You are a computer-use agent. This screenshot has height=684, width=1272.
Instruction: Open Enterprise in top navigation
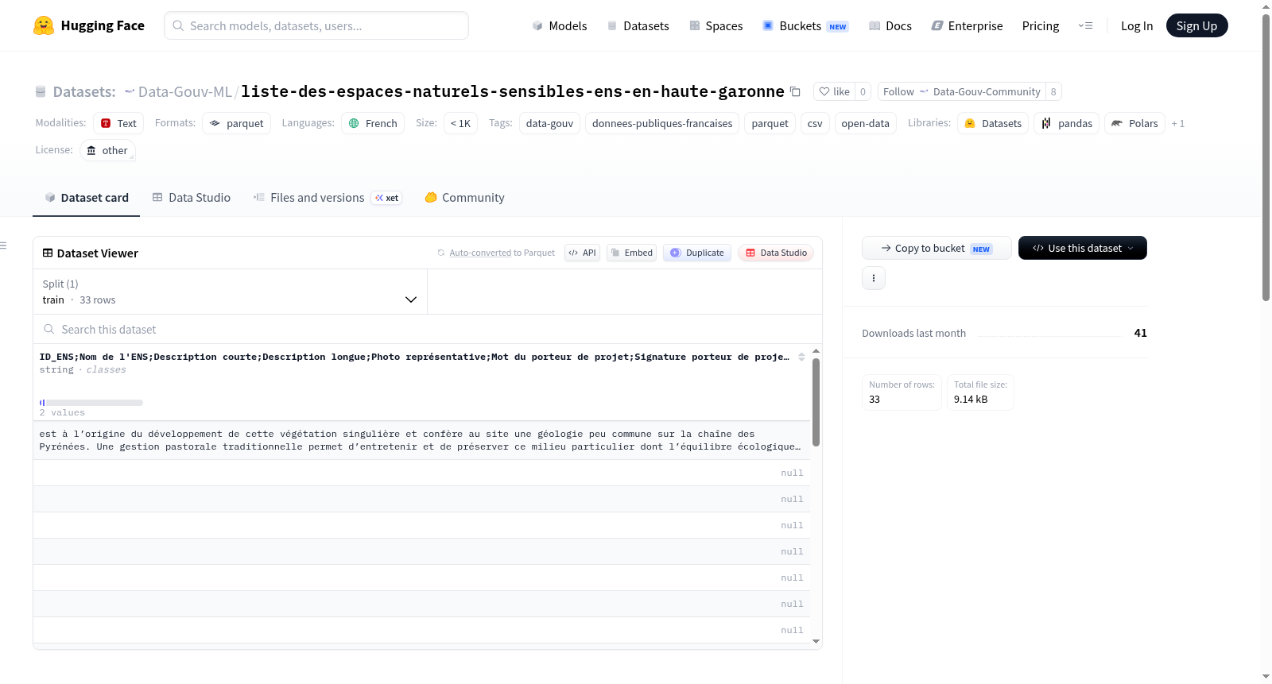pyautogui.click(x=968, y=25)
